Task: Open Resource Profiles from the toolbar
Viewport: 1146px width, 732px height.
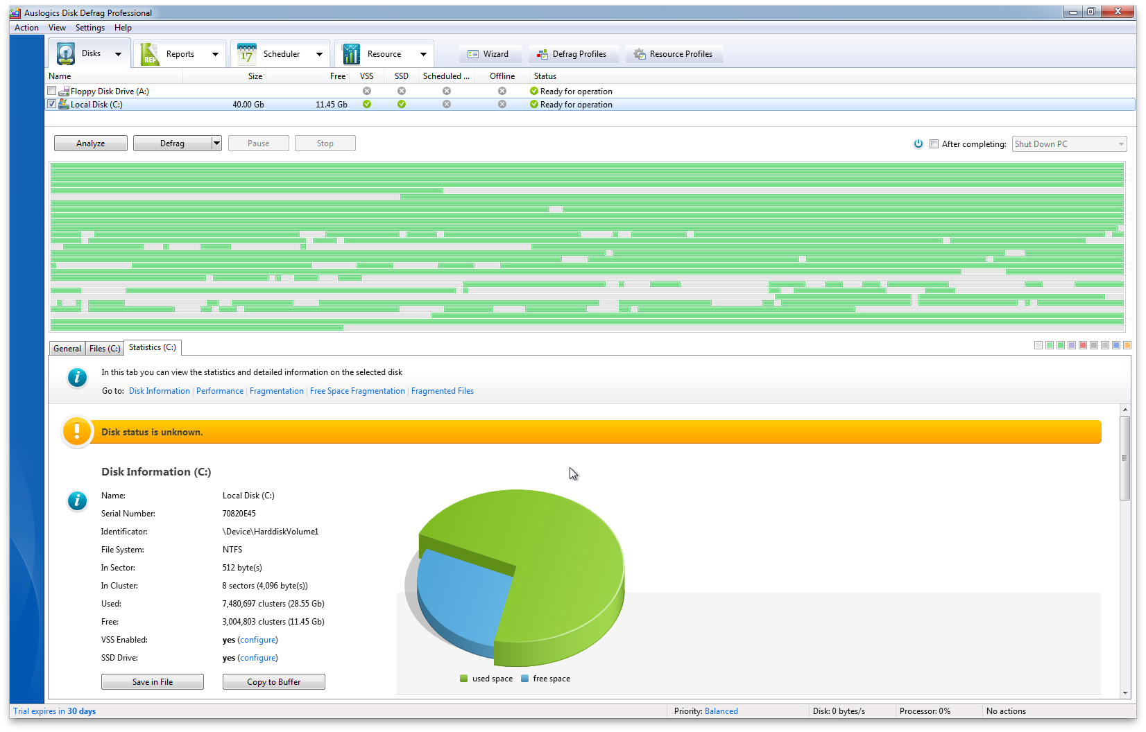Action: [674, 54]
